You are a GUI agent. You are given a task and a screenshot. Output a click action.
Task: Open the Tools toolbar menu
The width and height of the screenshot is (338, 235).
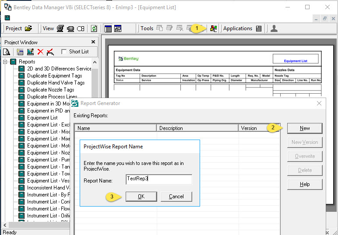point(147,28)
